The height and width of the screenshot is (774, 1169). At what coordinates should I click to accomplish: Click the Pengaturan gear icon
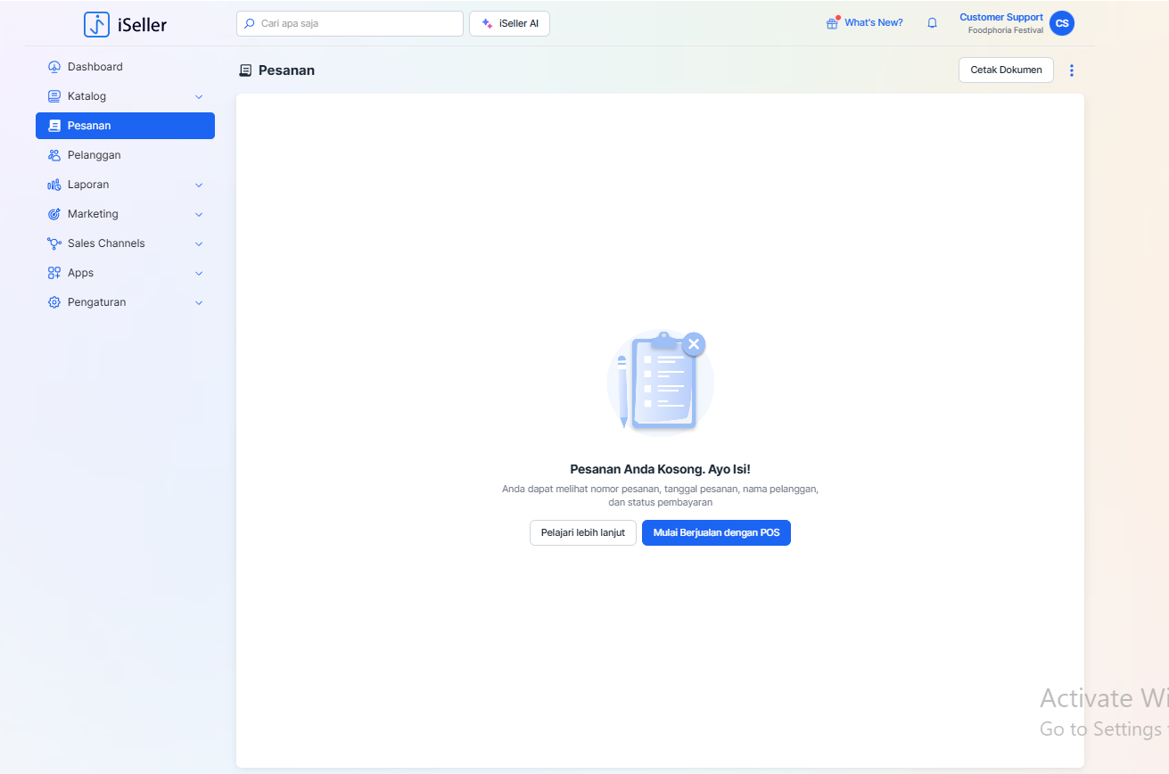tap(54, 302)
